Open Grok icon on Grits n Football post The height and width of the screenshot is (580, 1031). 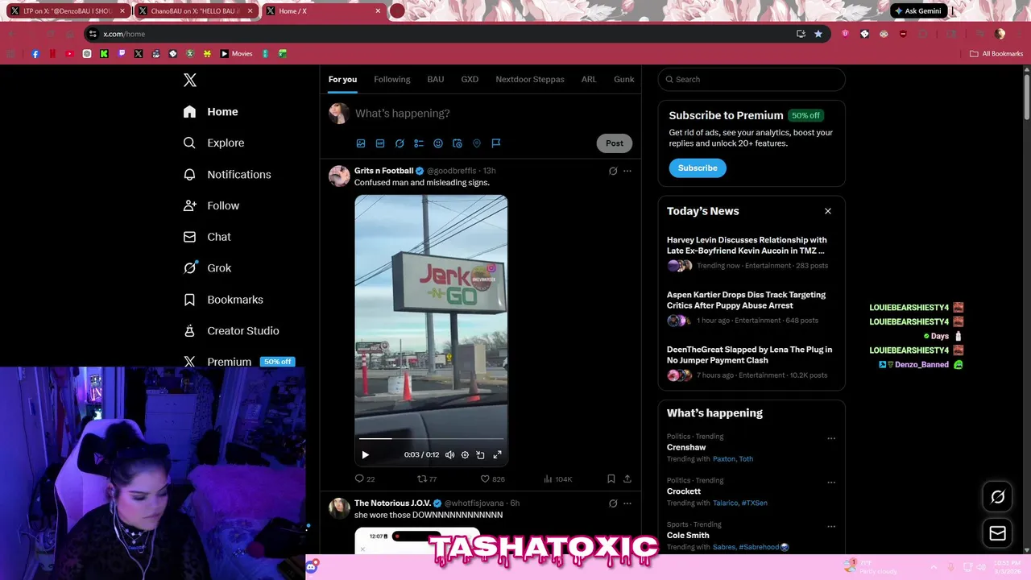[613, 171]
